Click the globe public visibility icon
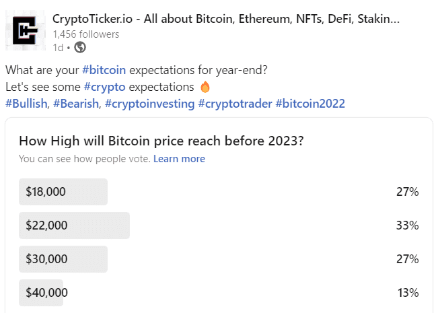Screen dimensions: 440x313 [x=80, y=47]
